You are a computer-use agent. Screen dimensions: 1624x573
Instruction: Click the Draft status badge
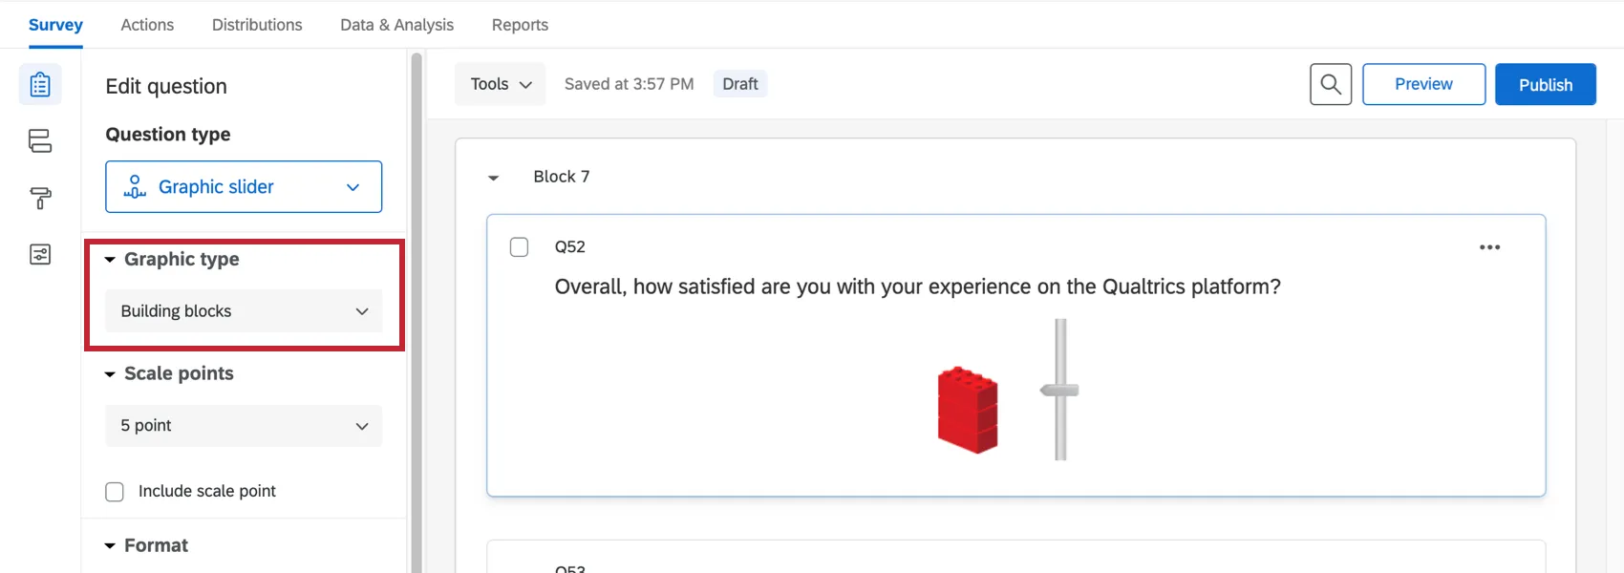pyautogui.click(x=739, y=84)
